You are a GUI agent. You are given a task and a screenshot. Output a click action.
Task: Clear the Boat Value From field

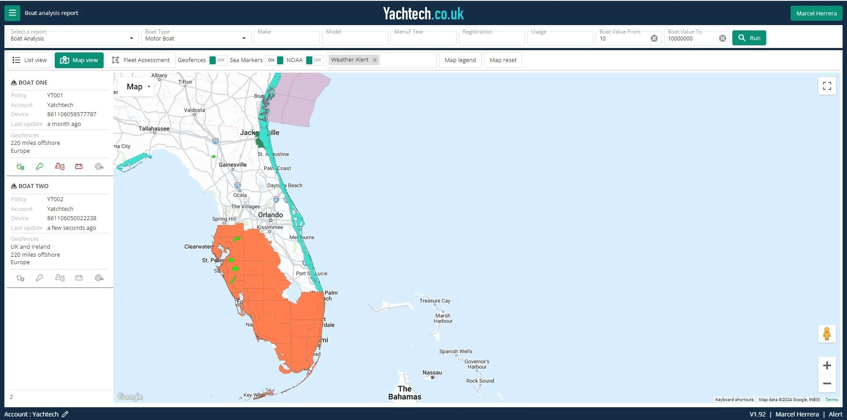click(654, 38)
